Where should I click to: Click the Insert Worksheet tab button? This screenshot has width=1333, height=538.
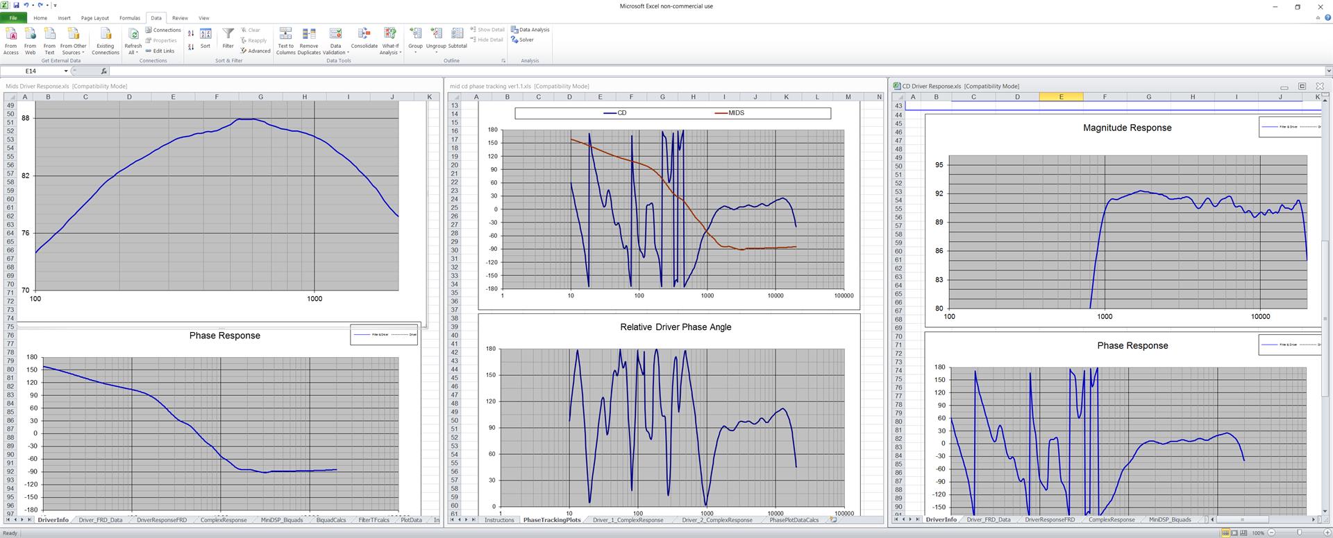pyautogui.click(x=833, y=520)
